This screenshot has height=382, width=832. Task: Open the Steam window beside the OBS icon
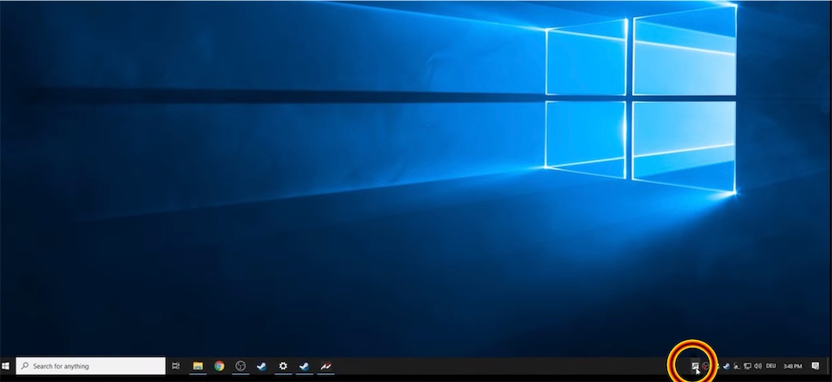pyautogui.click(x=262, y=366)
